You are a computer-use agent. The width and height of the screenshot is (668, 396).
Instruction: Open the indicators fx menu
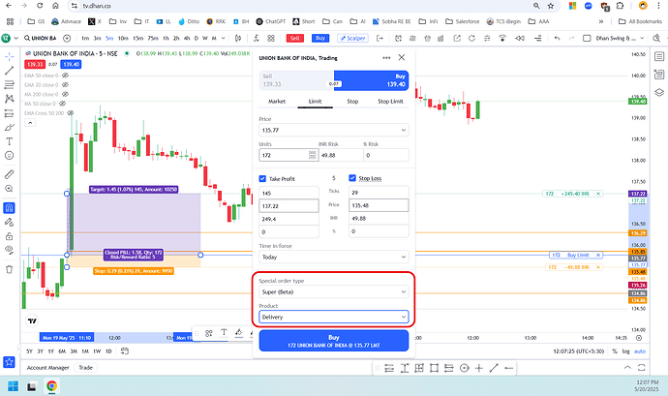pos(256,39)
